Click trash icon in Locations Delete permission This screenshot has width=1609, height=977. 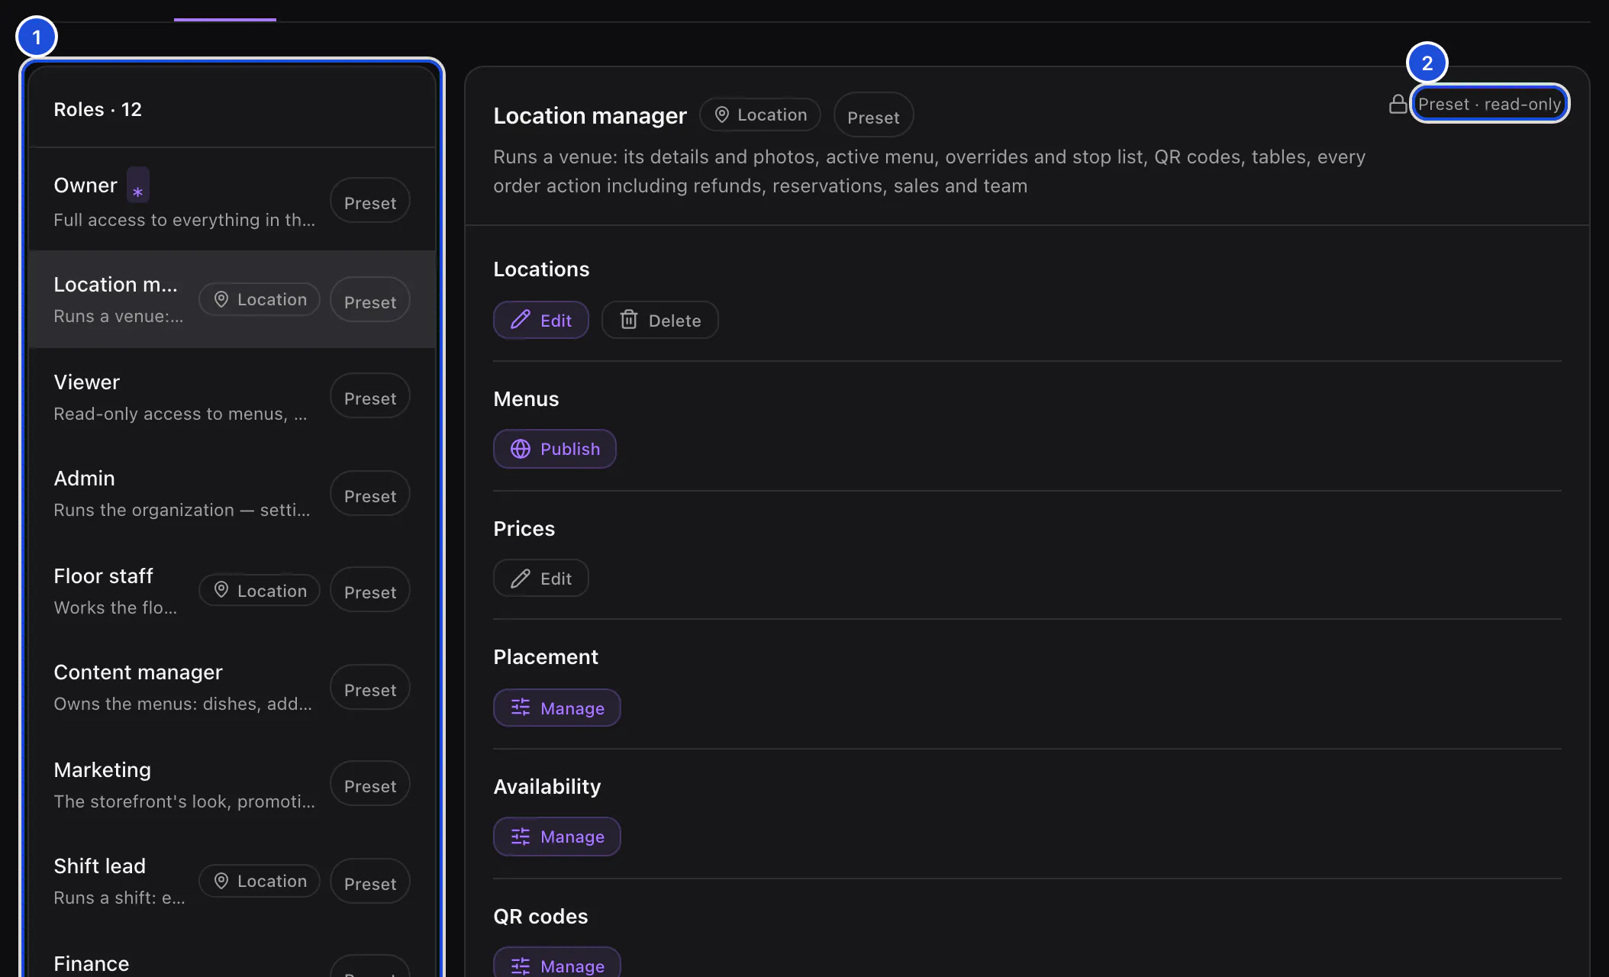click(629, 320)
